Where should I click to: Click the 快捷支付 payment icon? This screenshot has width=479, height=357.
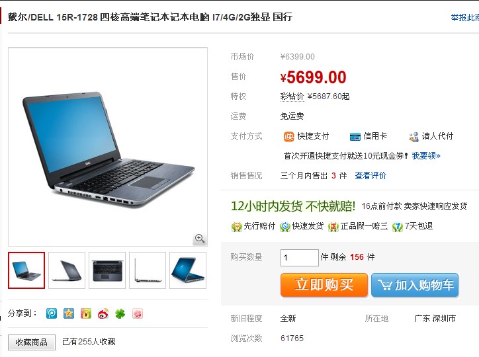point(288,136)
